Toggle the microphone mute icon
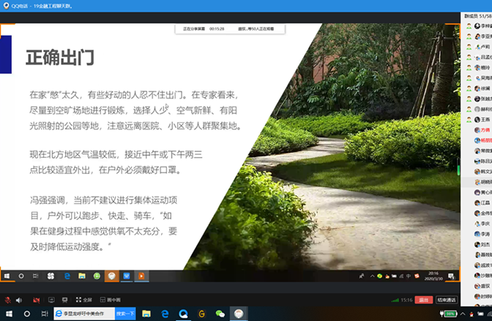The height and width of the screenshot is (321, 492). coord(8,300)
